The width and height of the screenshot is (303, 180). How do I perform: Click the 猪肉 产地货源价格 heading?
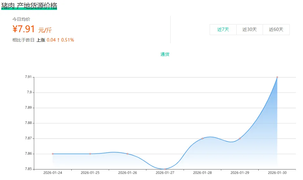point(29,6)
